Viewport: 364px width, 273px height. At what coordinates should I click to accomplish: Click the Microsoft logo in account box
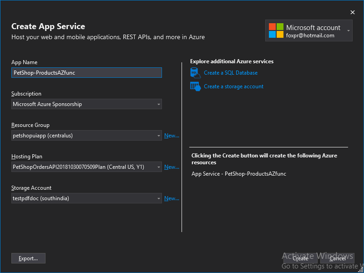(276, 30)
